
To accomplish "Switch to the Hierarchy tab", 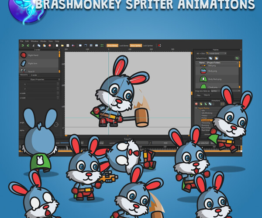I will pyautogui.click(x=24, y=75).
